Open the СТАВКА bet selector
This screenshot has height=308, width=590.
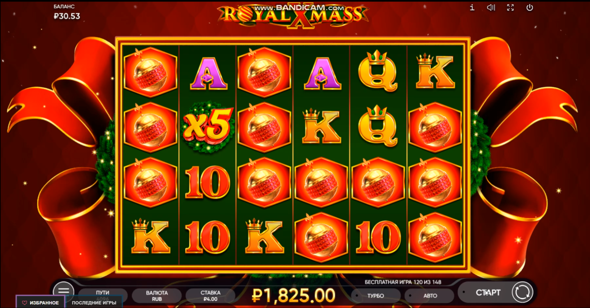click(x=210, y=296)
